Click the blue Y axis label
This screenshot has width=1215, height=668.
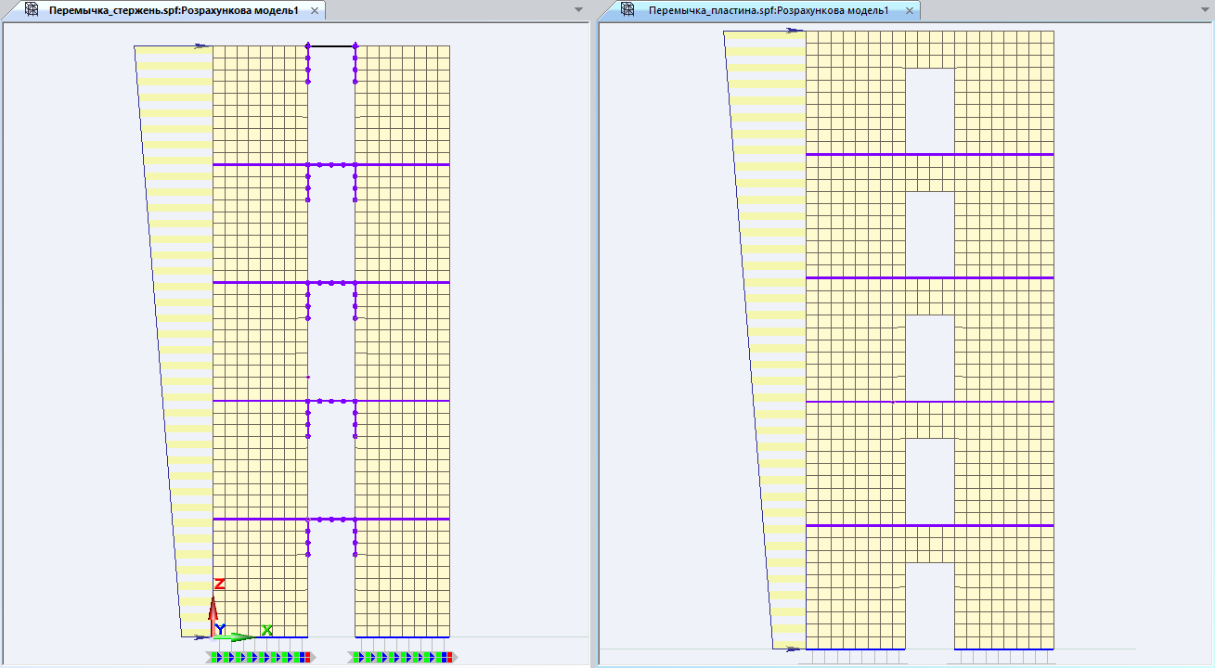(x=220, y=629)
